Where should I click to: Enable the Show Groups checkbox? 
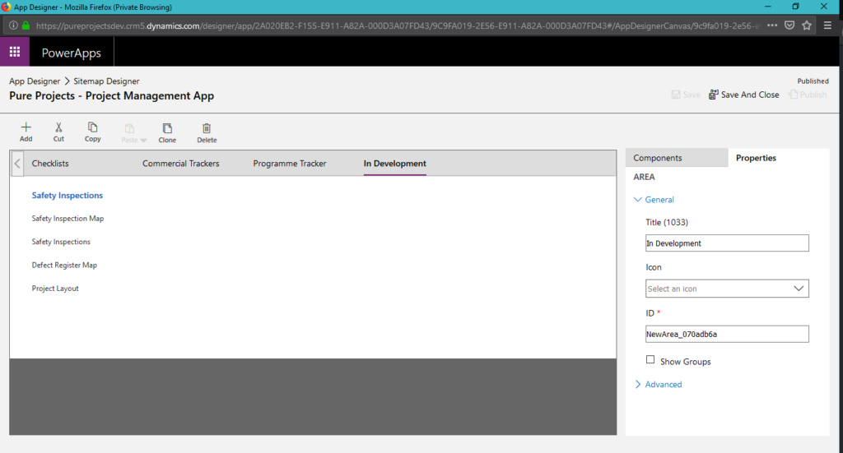[650, 359]
